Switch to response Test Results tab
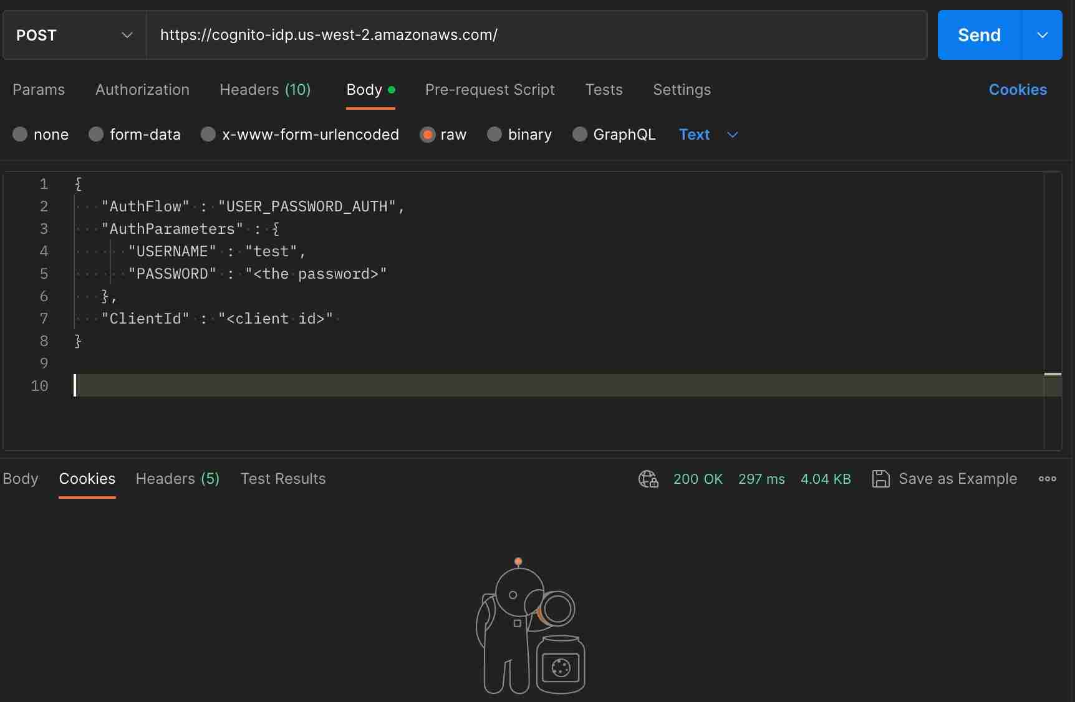The width and height of the screenshot is (1075, 702). pyautogui.click(x=283, y=479)
